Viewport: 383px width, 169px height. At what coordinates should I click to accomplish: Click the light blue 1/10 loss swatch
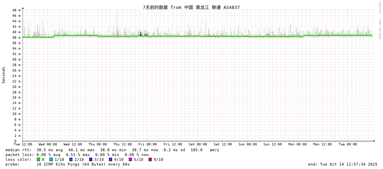coord(51,159)
